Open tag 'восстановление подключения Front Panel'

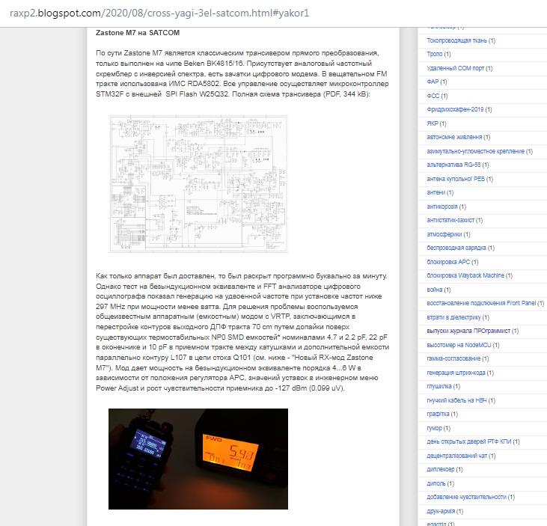click(x=481, y=303)
